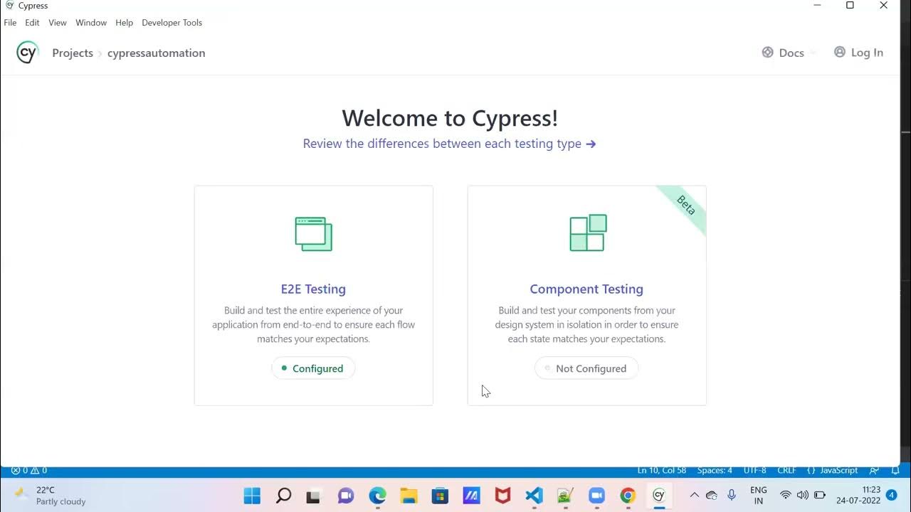The width and height of the screenshot is (911, 512).
Task: Click the volume speaker tray icon
Action: [802, 495]
